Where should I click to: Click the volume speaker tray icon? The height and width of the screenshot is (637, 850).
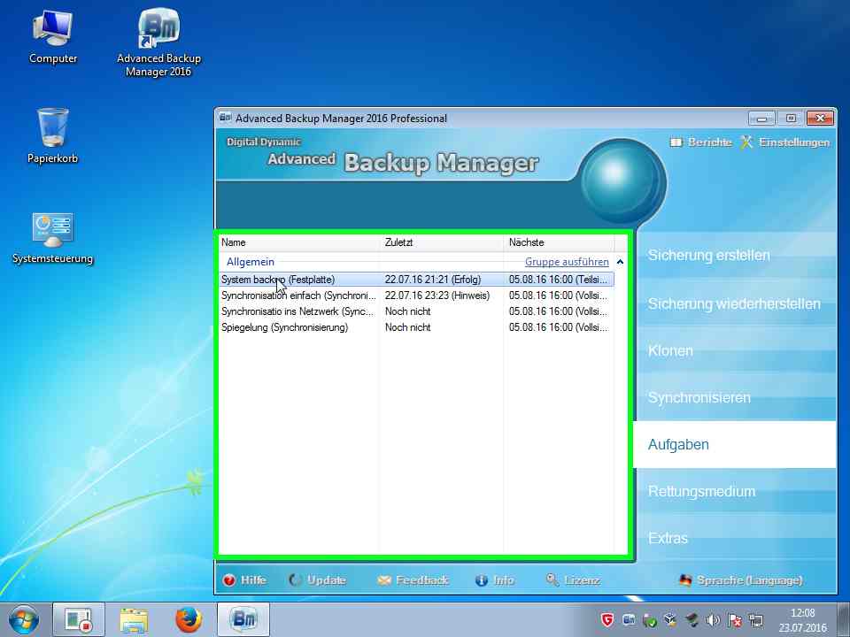point(714,619)
